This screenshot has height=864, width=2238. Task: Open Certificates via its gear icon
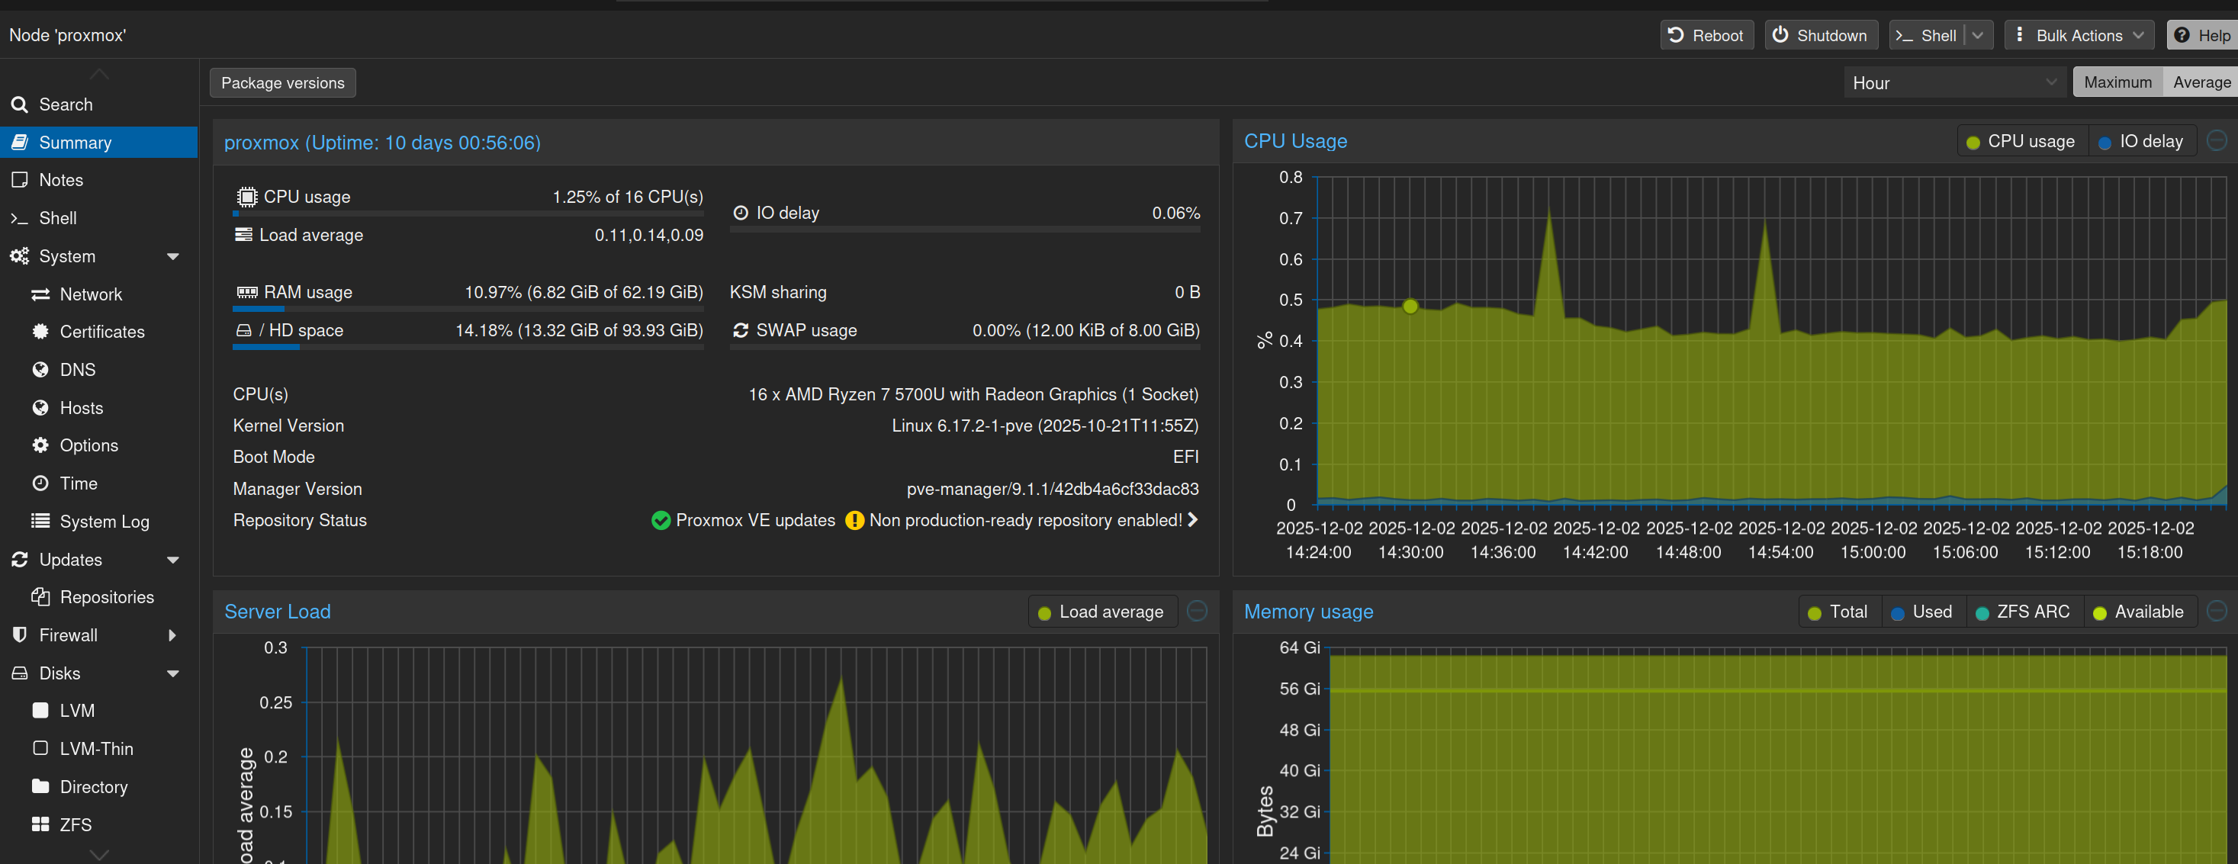click(40, 332)
